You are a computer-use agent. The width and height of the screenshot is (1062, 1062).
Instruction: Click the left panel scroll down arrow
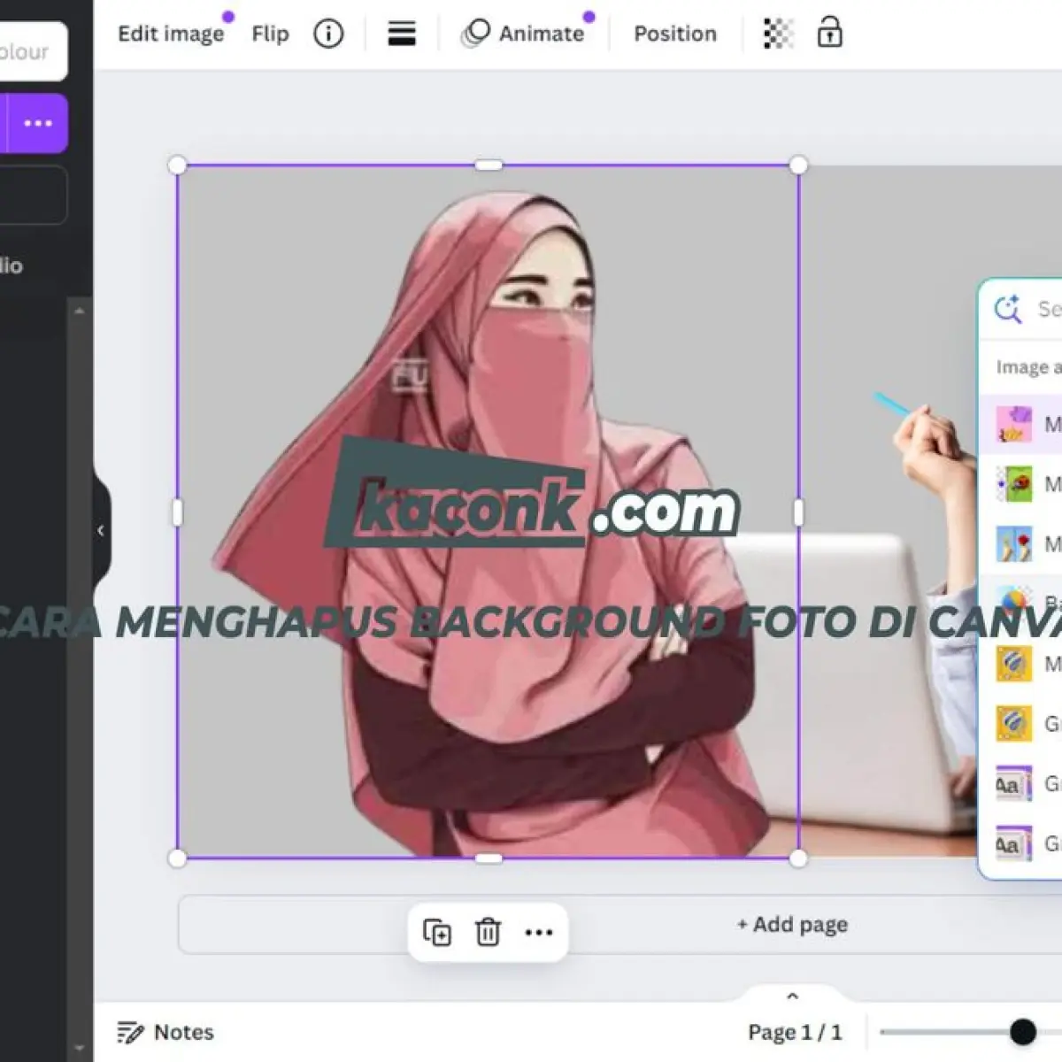(x=80, y=1048)
